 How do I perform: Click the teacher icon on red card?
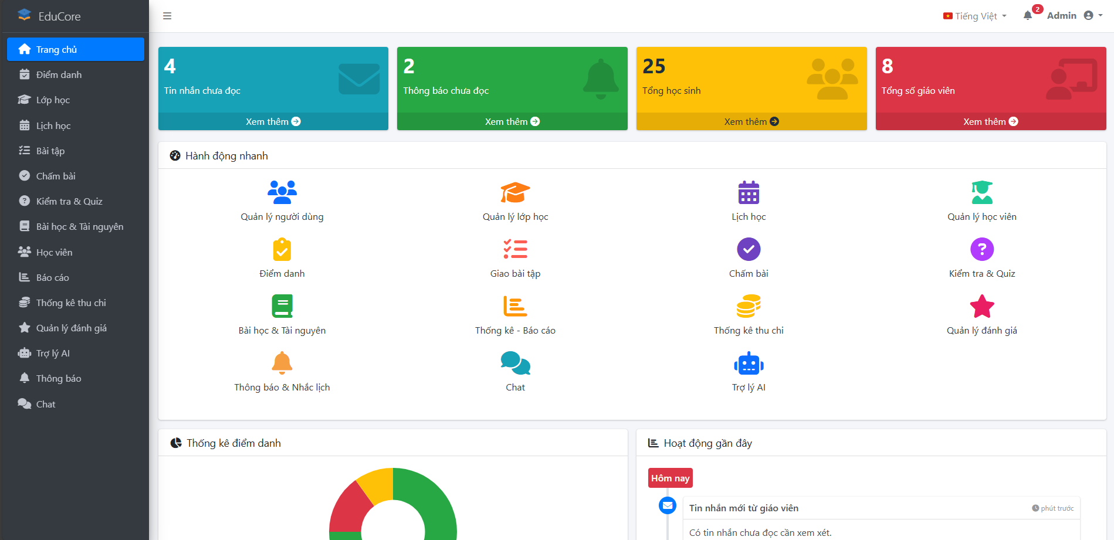pyautogui.click(x=1072, y=79)
